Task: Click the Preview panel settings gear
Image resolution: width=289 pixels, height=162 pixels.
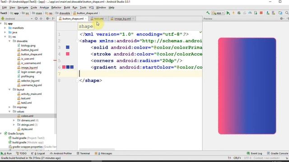Action: click(281, 18)
